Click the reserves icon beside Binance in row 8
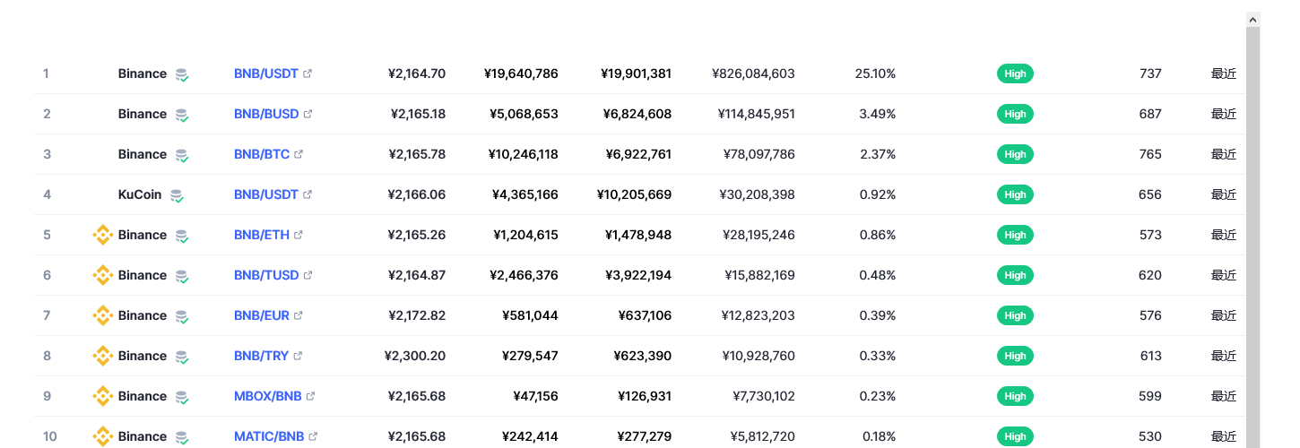The height and width of the screenshot is (448, 1300). (181, 357)
